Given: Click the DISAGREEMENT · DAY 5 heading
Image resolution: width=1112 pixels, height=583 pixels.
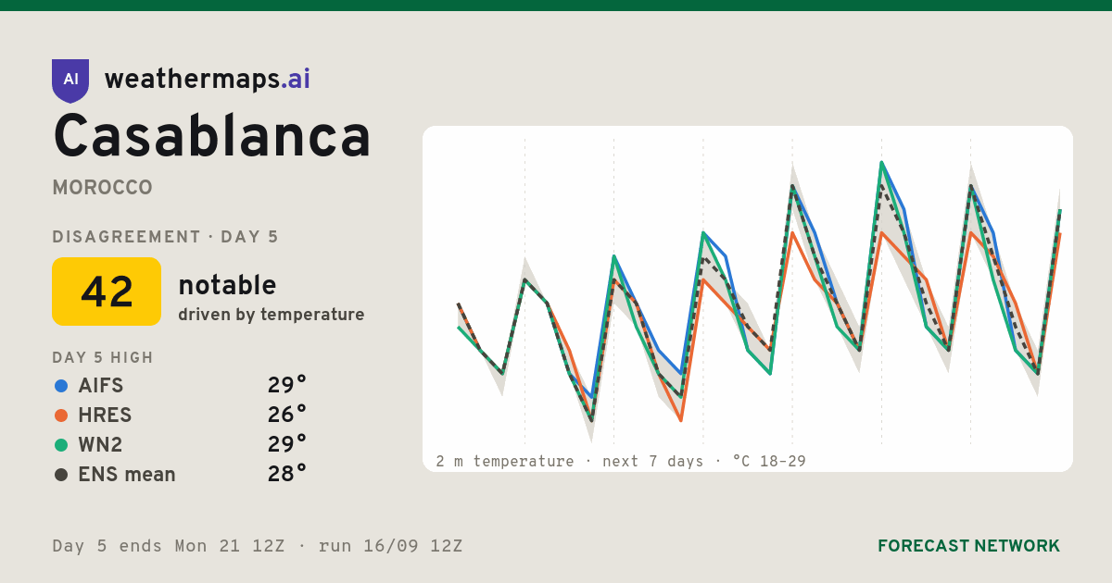Looking at the screenshot, I should click(165, 237).
